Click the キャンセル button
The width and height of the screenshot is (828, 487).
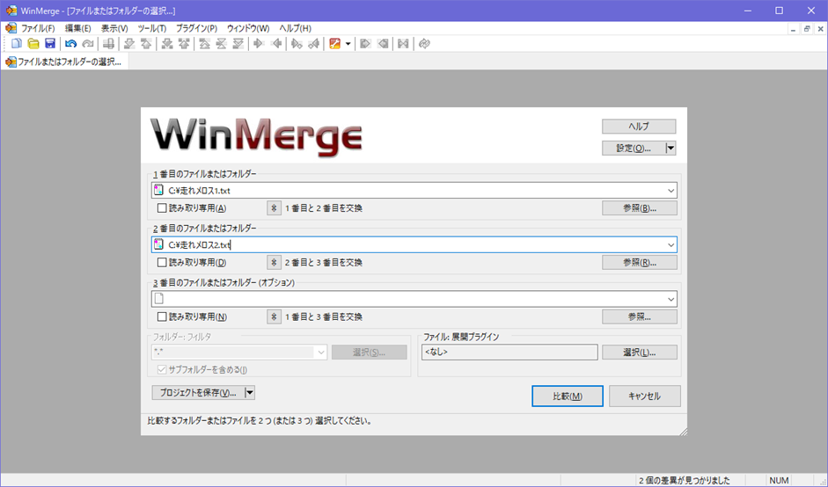[x=644, y=396]
